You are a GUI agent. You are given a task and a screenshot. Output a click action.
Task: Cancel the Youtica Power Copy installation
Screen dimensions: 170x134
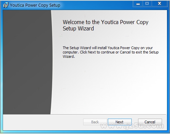[x=150, y=122]
